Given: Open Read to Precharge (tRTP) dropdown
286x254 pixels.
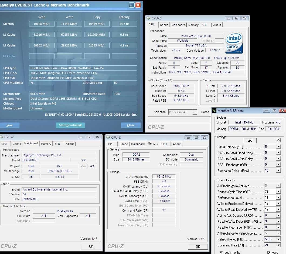Looking at the screenshot, I should [278, 227].
